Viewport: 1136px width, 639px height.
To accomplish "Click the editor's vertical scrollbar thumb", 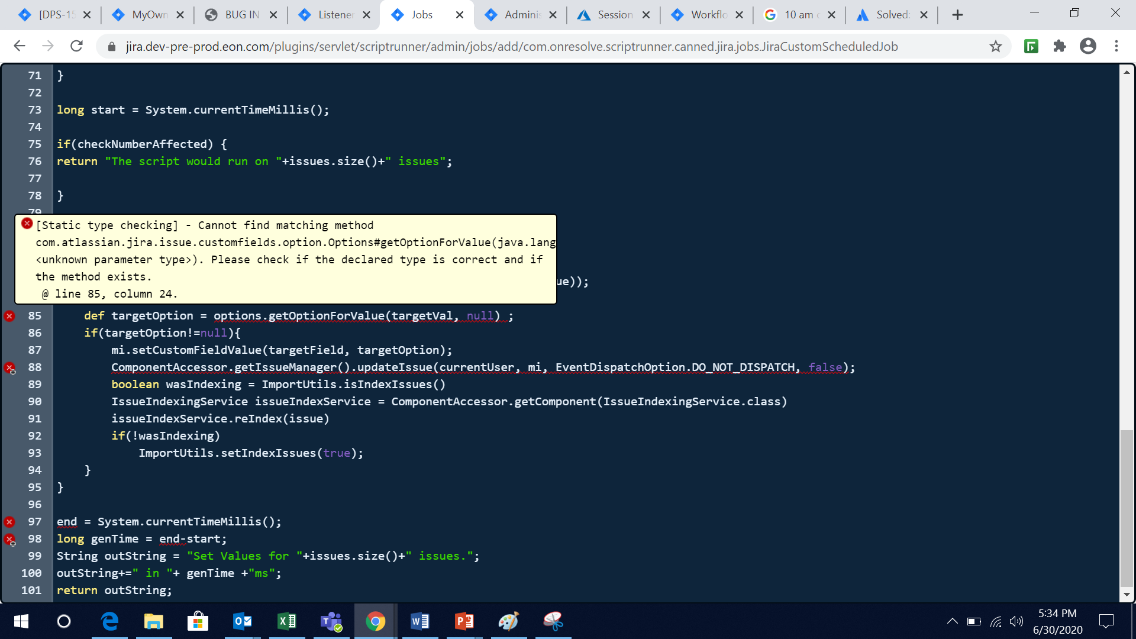I will [1127, 508].
